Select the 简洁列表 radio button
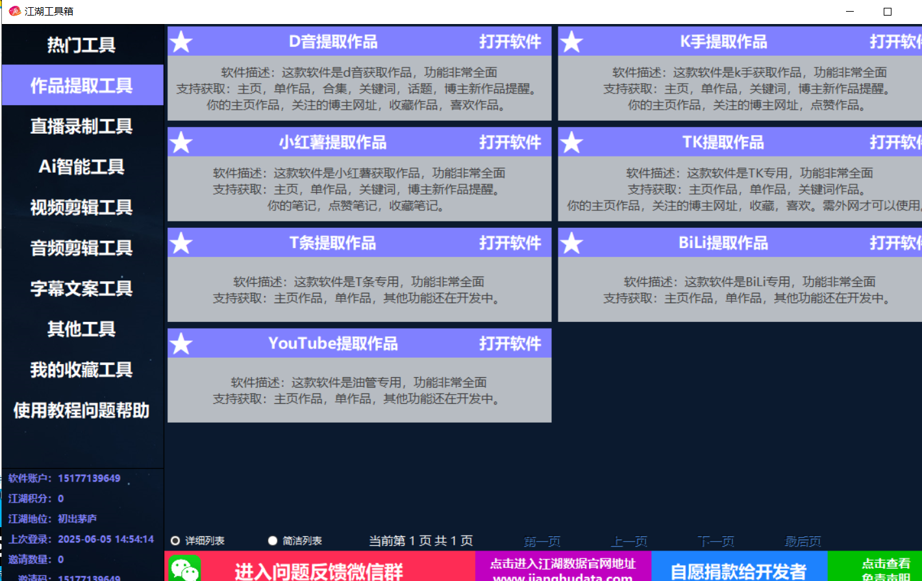Viewport: 922px width, 581px height. pos(273,541)
